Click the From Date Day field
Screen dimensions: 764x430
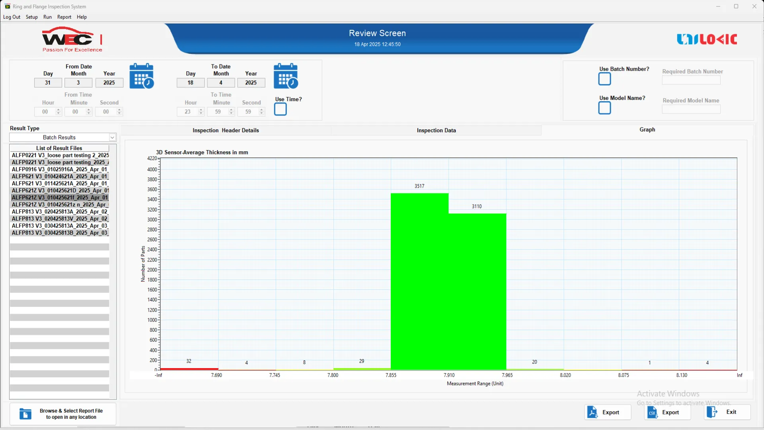pos(48,83)
